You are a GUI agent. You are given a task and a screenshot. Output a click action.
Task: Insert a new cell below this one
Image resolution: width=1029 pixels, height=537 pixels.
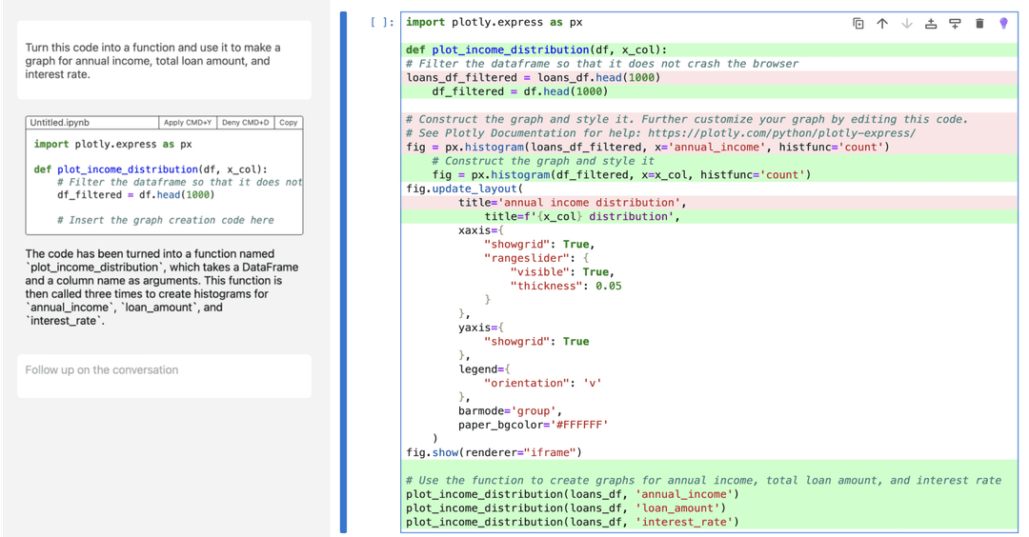(955, 23)
